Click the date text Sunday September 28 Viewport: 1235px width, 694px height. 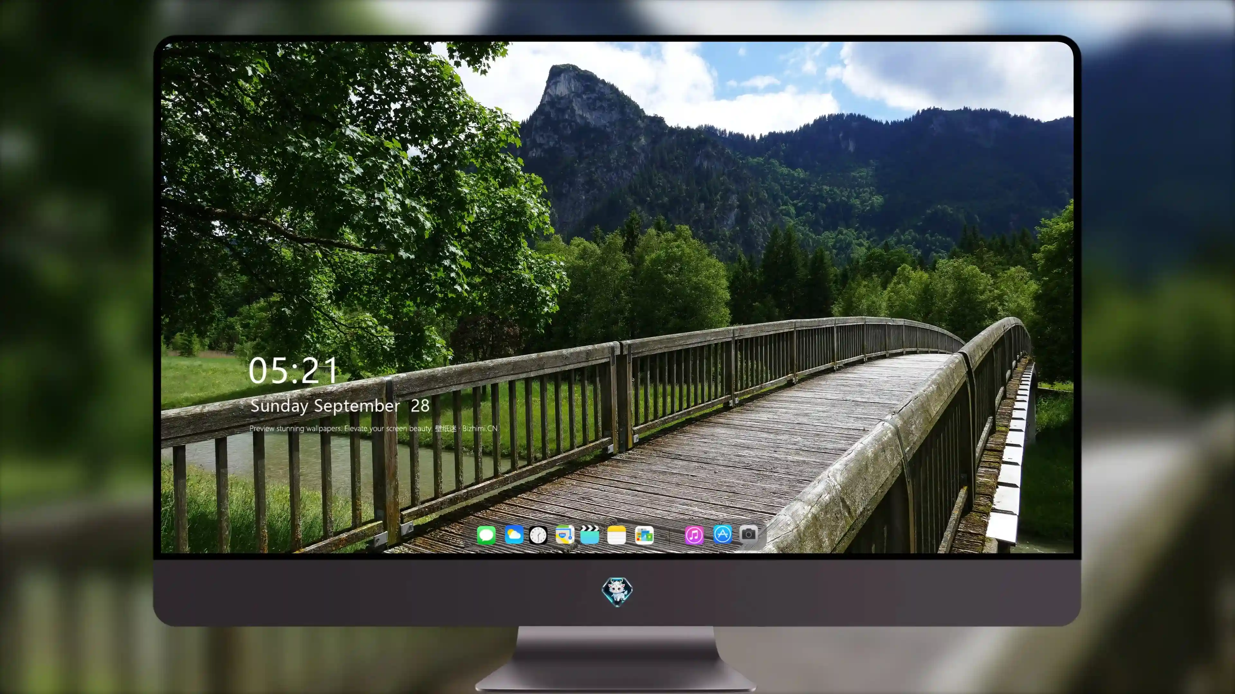(340, 406)
